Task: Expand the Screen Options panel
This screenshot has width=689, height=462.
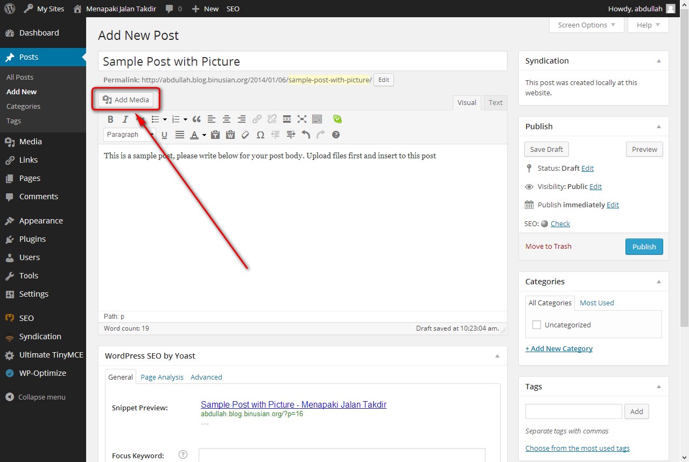Action: tap(587, 25)
